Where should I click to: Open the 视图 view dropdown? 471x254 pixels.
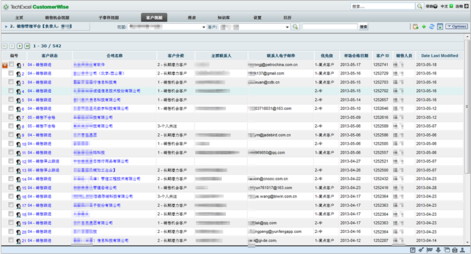pos(167,27)
